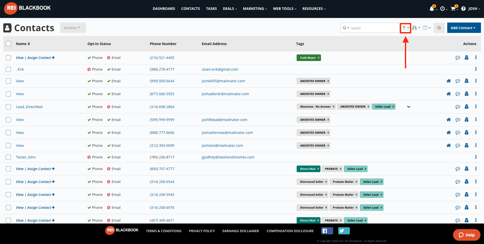
Task: Remove PROBATE tag in (800) 707-4777 row
Action: coord(340,169)
